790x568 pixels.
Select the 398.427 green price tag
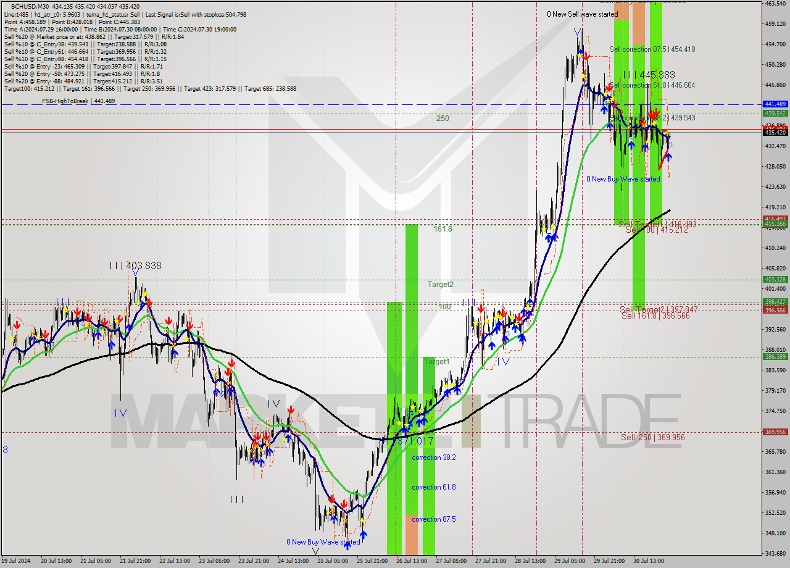coord(775,302)
